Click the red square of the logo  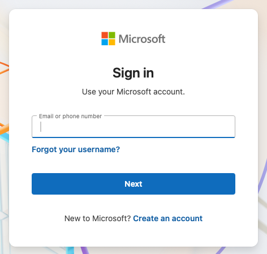(105, 35)
